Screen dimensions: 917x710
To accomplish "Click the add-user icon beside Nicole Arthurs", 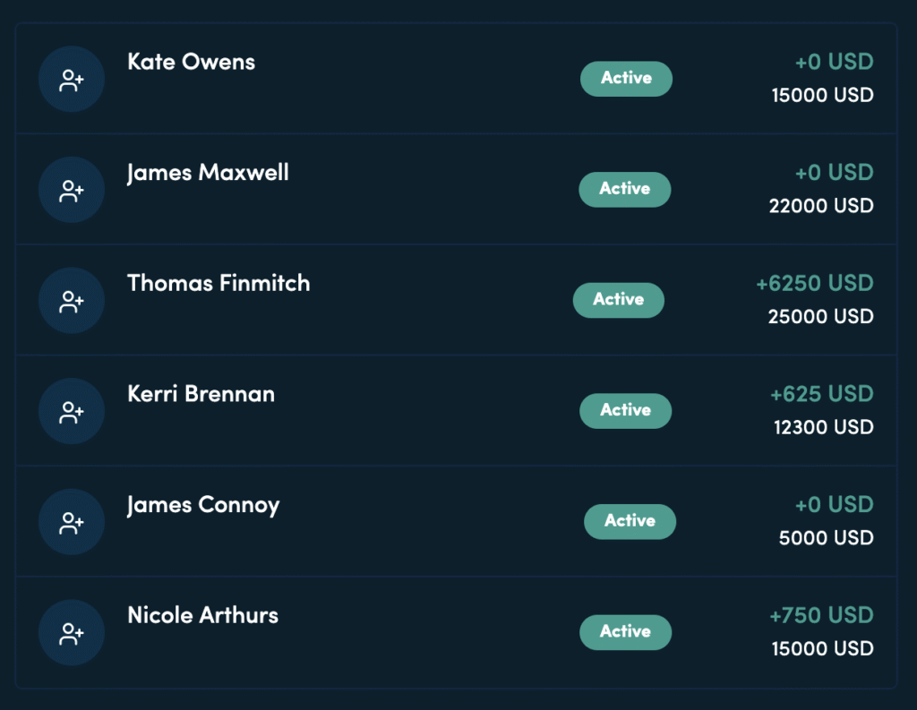I will point(72,633).
